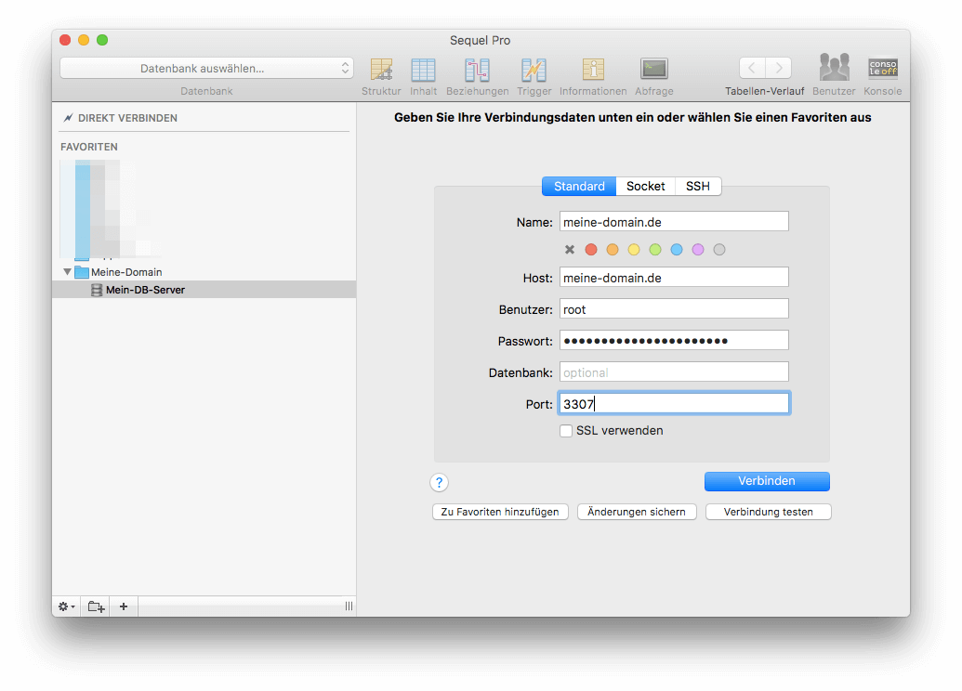The image size is (962, 691).
Task: Switch to the Standard connection tab
Action: 579,187
